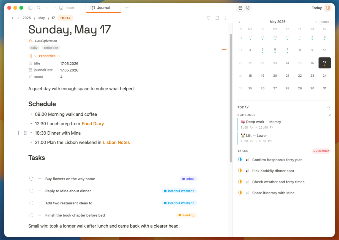The image size is (339, 240).
Task: Toggle status of Check weather and ferry times
Action: point(240,182)
